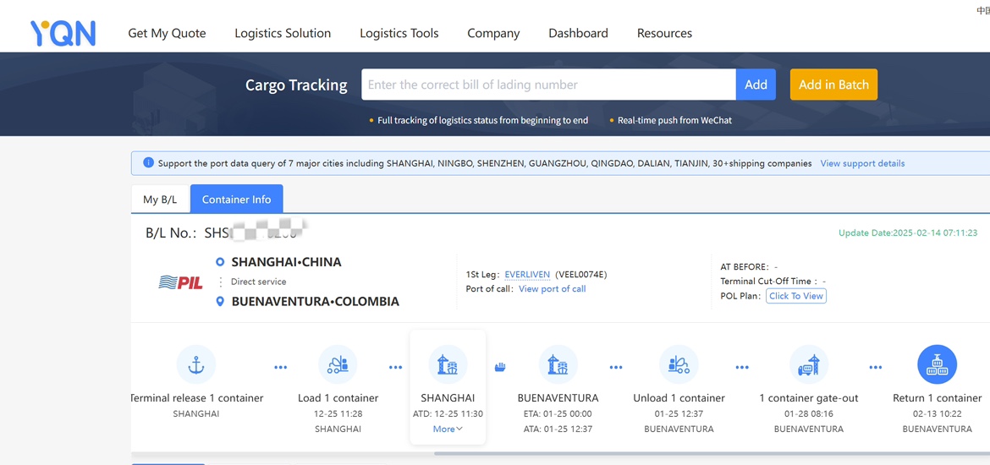Open the EVERLIVEN vessel link
Image resolution: width=990 pixels, height=465 pixels.
click(527, 275)
